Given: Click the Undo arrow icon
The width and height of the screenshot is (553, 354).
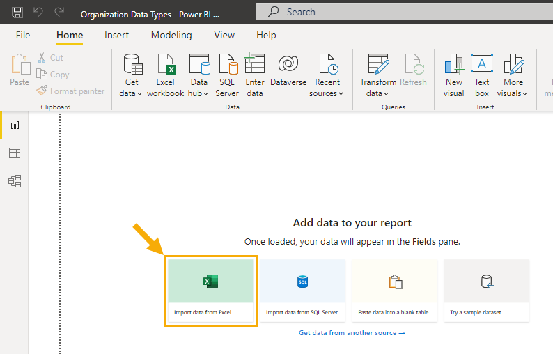Looking at the screenshot, I should click(x=38, y=13).
